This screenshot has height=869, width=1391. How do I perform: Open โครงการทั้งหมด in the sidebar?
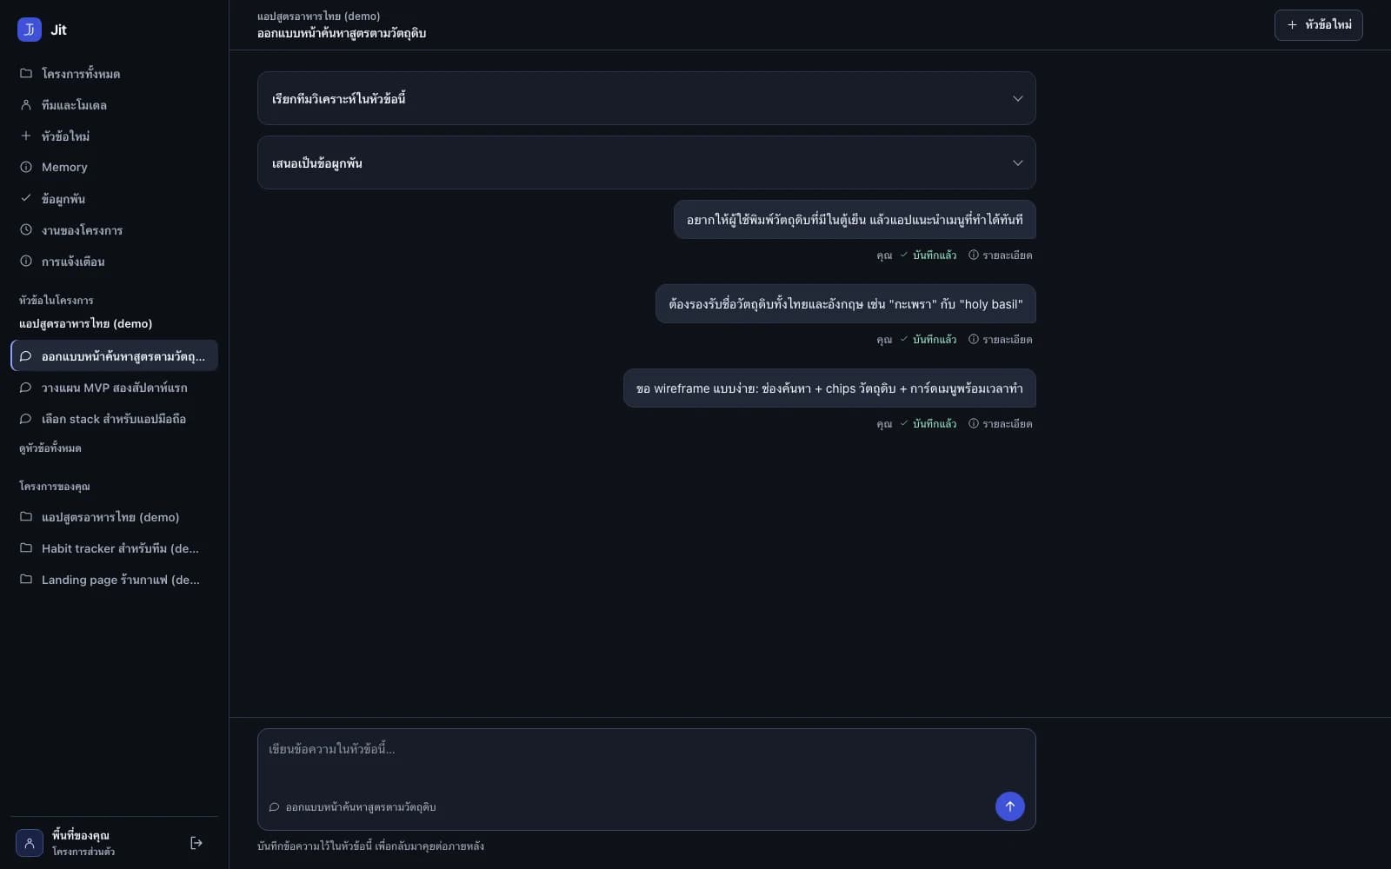coord(114,74)
